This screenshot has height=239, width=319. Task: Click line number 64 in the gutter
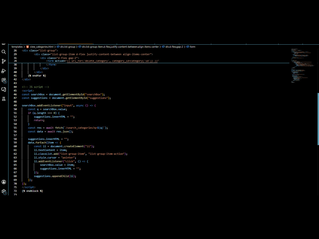coord(15,161)
